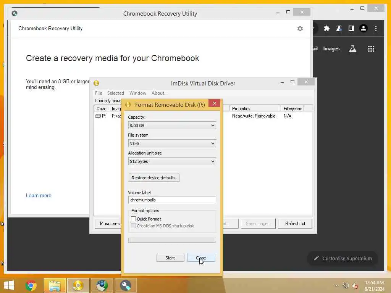391x293 pixels.
Task: Open the ImDisk Selected menu
Action: click(115, 93)
